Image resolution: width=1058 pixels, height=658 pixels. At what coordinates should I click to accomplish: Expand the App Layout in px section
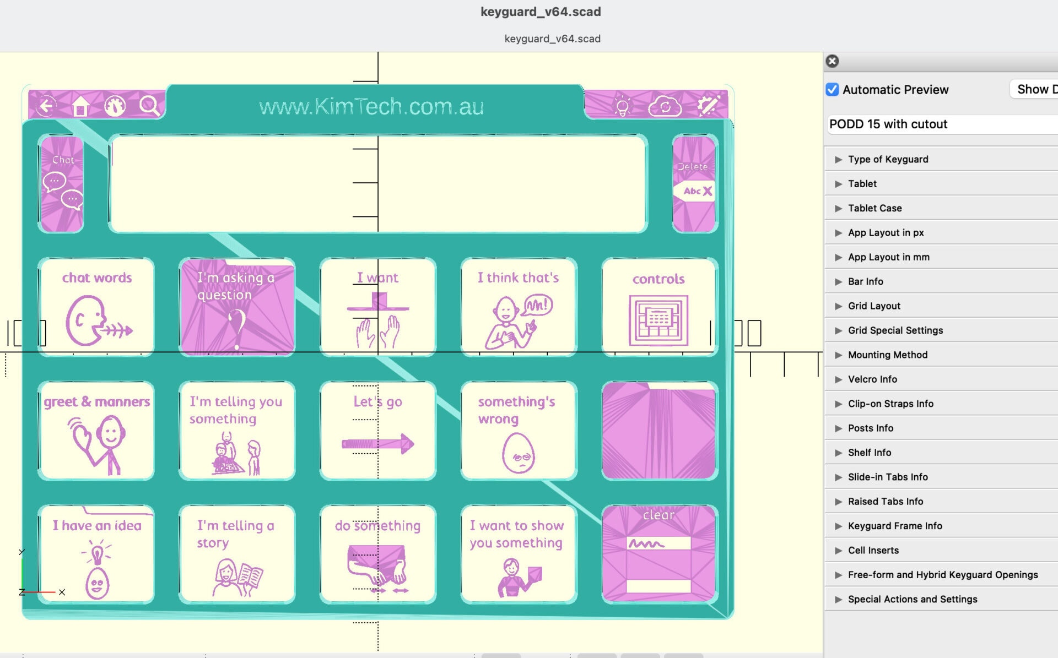[942, 232]
